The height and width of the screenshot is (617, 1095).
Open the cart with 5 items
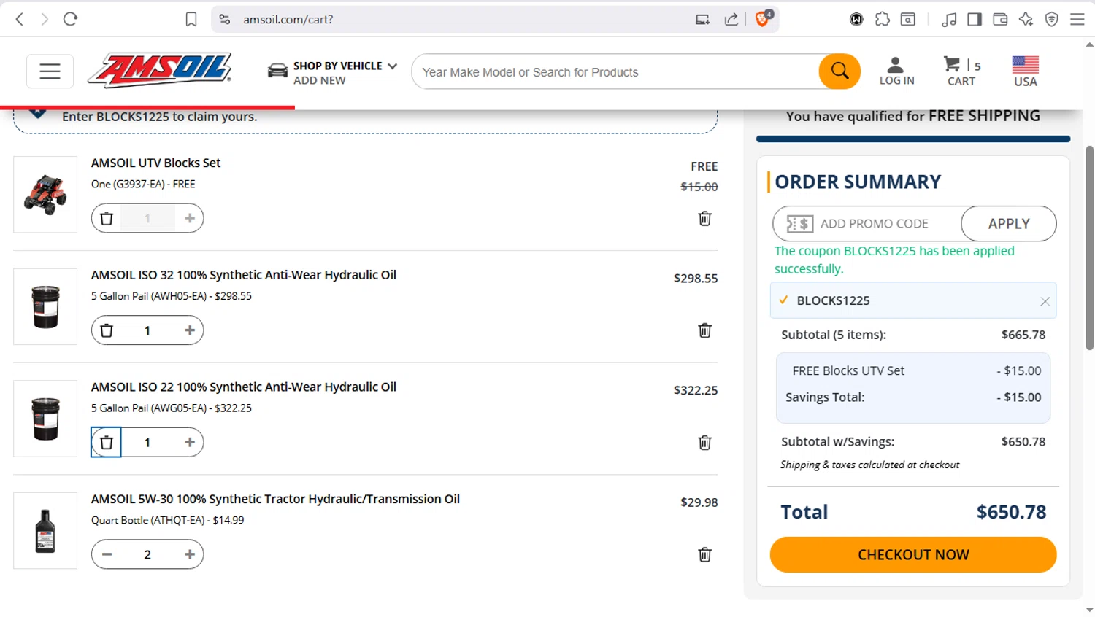click(961, 71)
